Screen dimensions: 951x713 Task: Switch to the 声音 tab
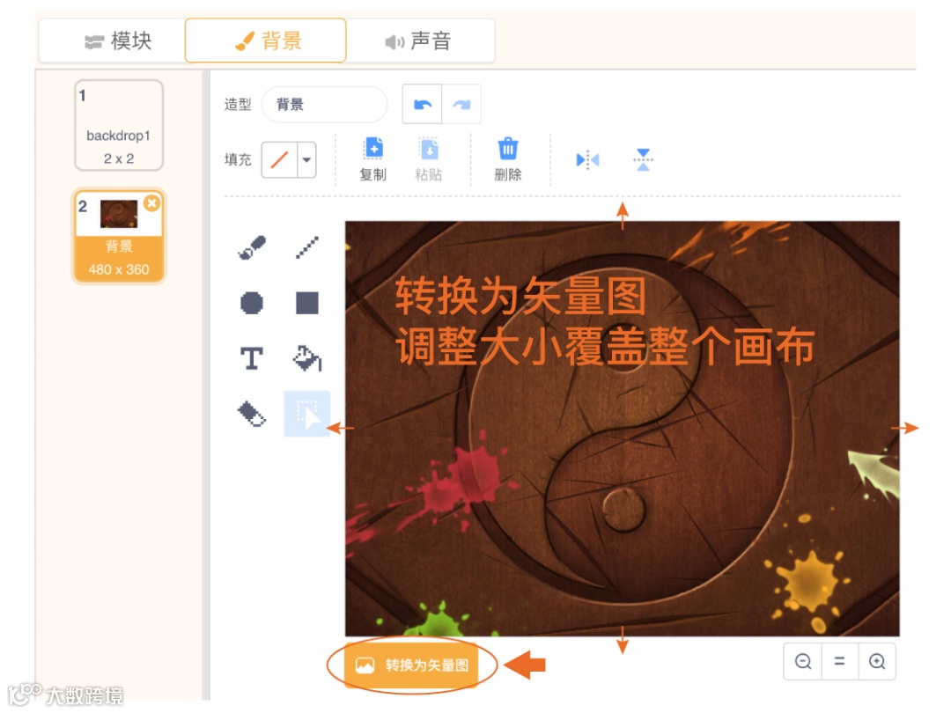pyautogui.click(x=420, y=40)
